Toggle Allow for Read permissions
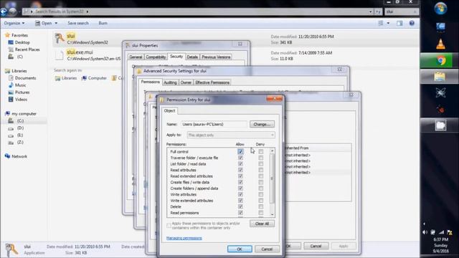 (x=240, y=213)
